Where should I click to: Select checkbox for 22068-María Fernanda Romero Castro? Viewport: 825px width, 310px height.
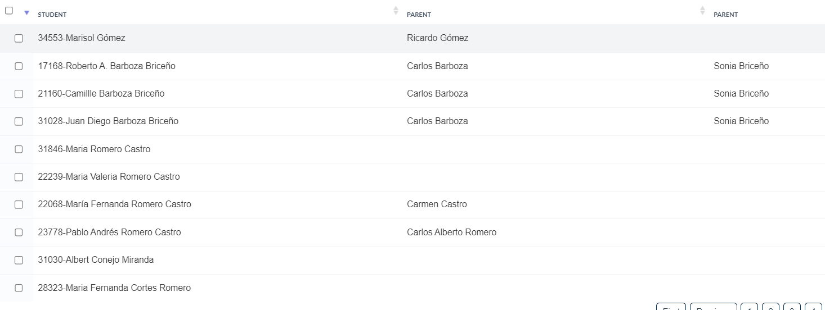pos(19,204)
